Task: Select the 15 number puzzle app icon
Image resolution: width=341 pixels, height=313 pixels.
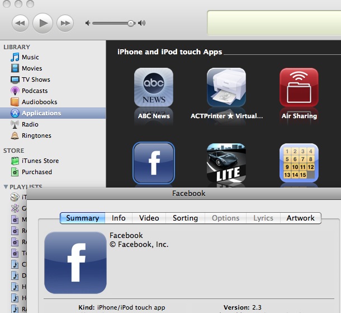Action: click(x=299, y=163)
